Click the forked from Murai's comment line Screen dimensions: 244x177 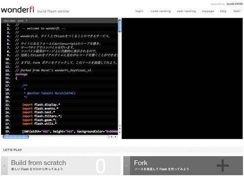(53, 70)
